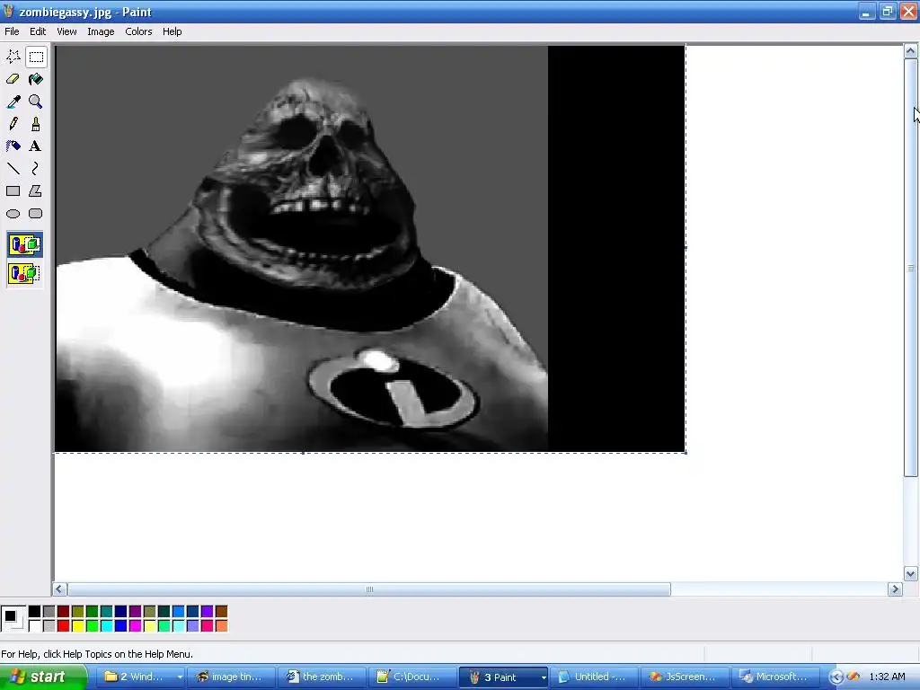Open the Help menu
The image size is (920, 690).
pyautogui.click(x=172, y=31)
